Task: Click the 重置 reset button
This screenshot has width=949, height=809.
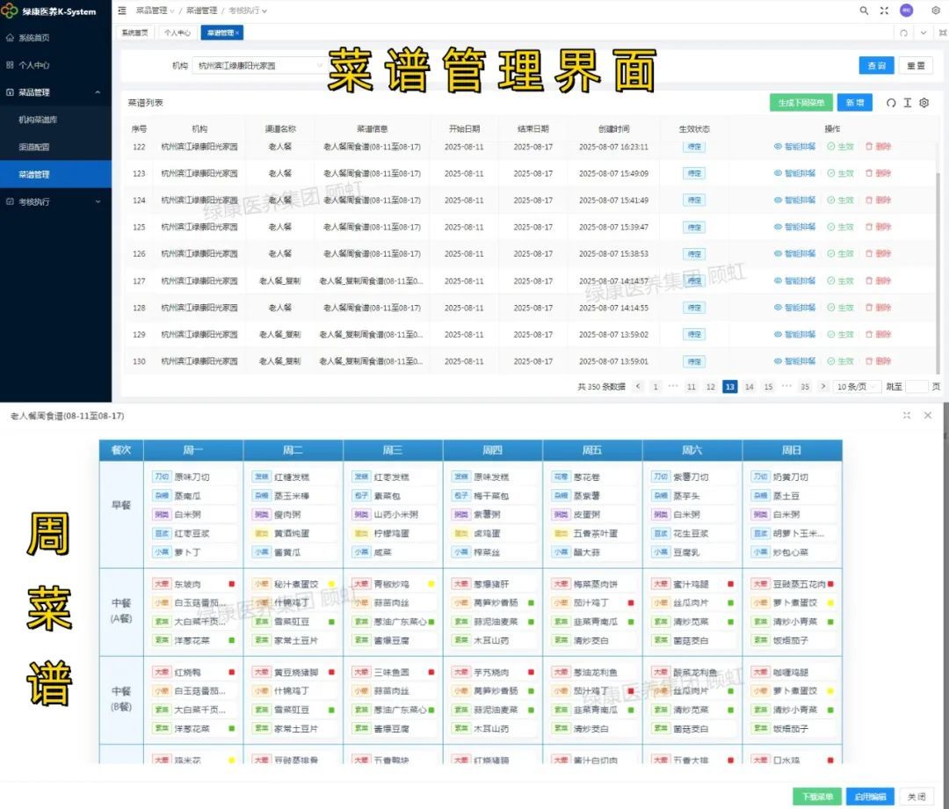Action: (x=916, y=65)
